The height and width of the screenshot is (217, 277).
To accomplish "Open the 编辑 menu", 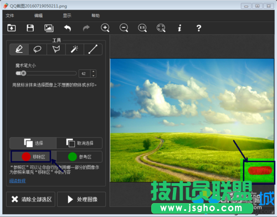I will 38,16.
